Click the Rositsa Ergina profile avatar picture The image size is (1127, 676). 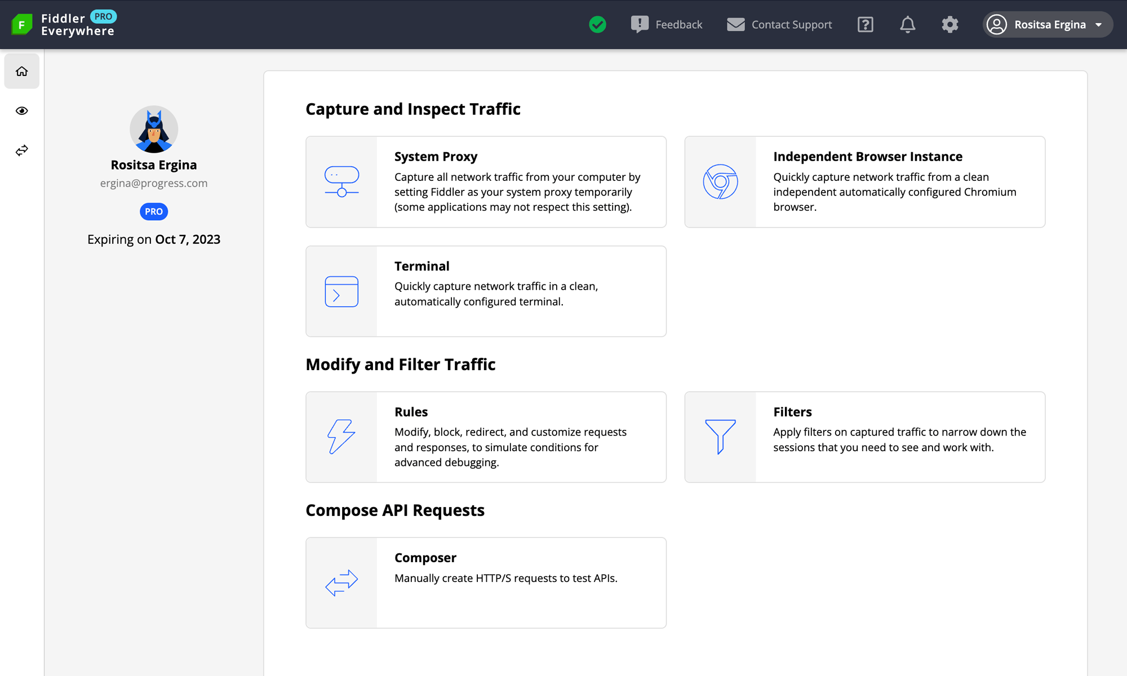pos(154,130)
